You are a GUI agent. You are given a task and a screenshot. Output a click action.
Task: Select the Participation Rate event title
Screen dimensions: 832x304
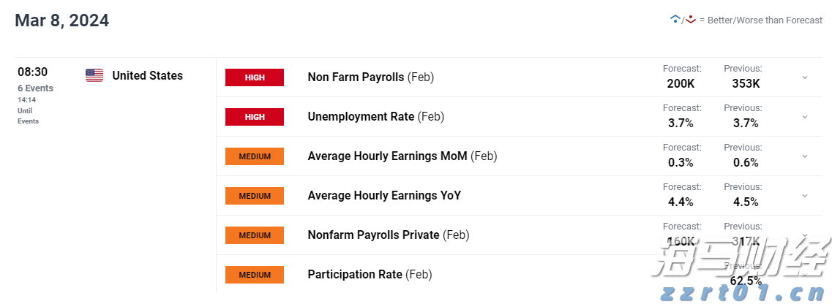point(355,274)
